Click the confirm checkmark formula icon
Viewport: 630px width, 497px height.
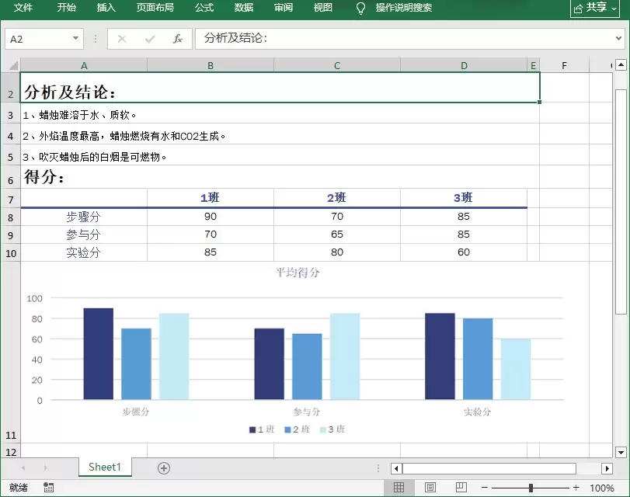[150, 39]
